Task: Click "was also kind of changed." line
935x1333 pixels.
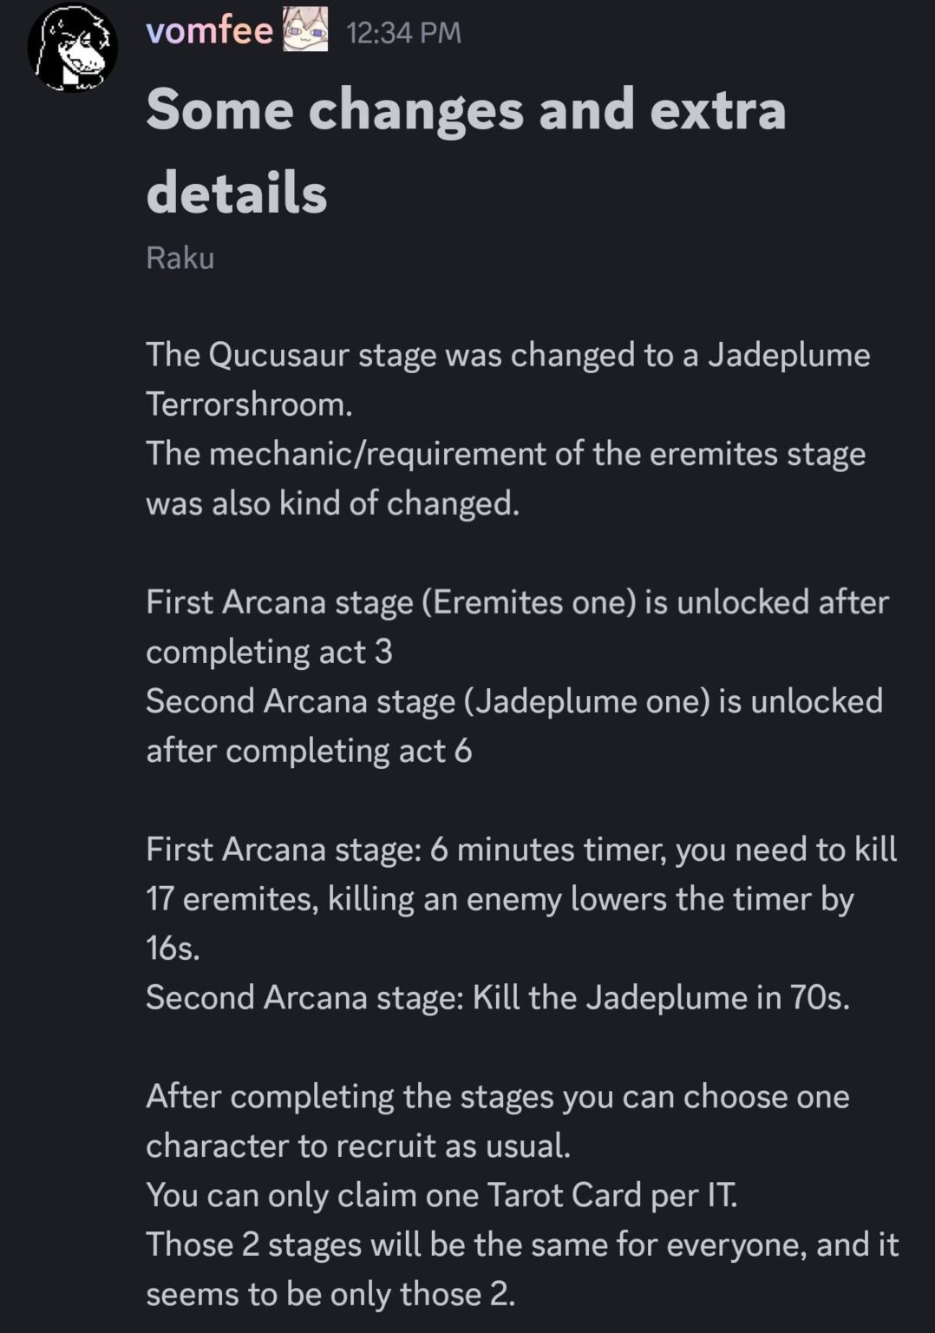Action: click(332, 503)
